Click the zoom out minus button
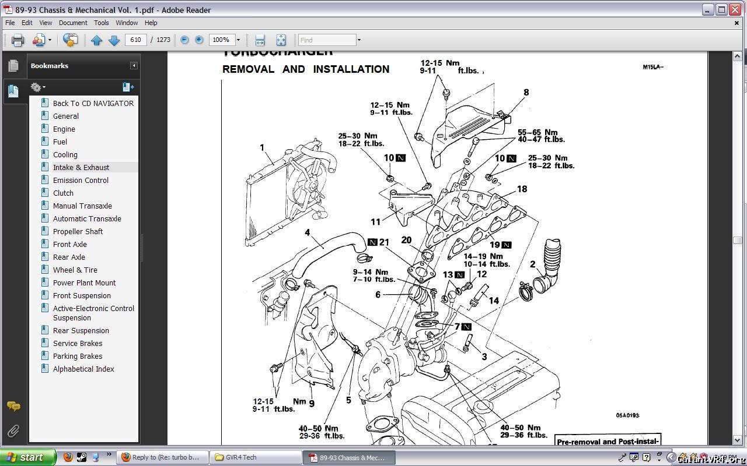The width and height of the screenshot is (747, 466). point(184,40)
